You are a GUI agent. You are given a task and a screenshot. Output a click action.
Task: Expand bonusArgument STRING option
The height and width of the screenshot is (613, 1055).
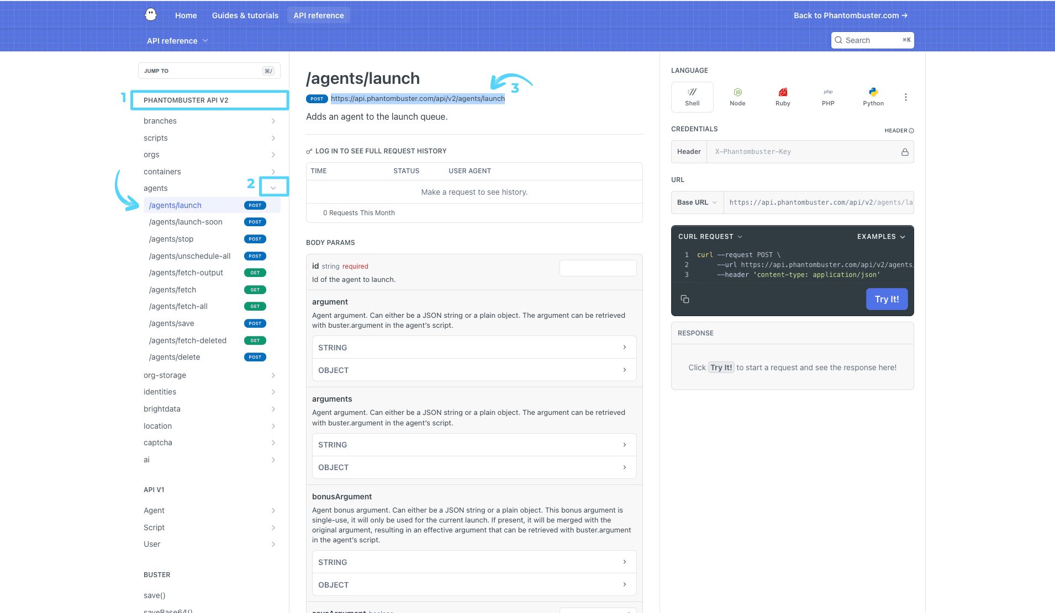point(474,562)
